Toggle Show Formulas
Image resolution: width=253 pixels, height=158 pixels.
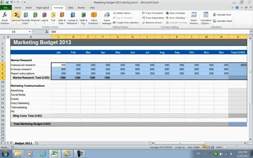point(176,13)
